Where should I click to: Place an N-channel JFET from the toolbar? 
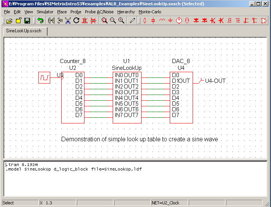pyautogui.click(x=246, y=21)
